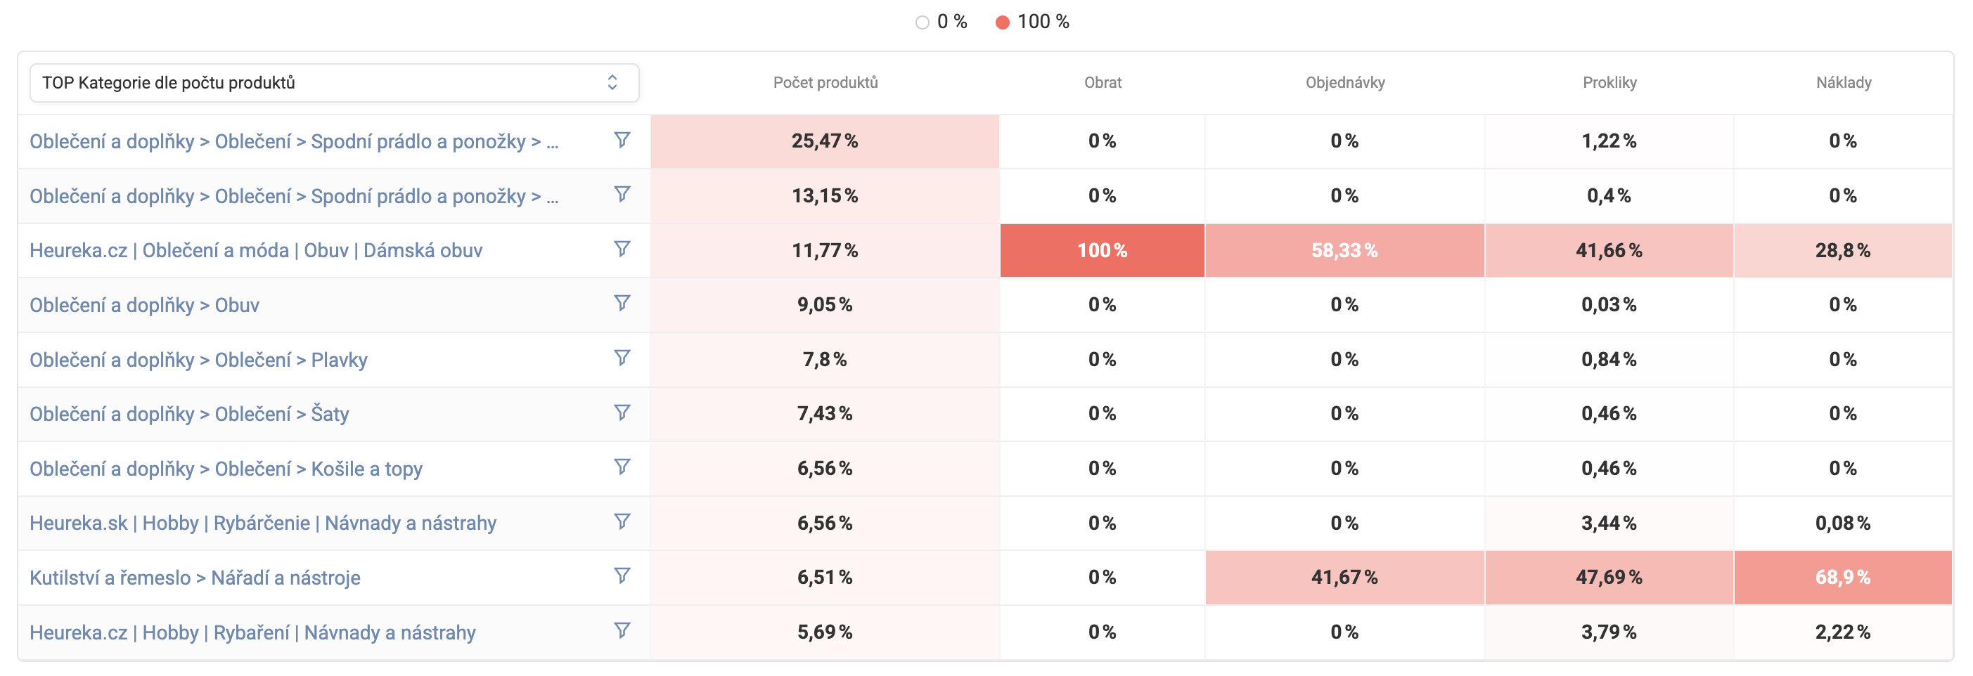Click the dropdown up-down chevron arrows
Viewport: 1973px width, 676px height.
coord(612,83)
